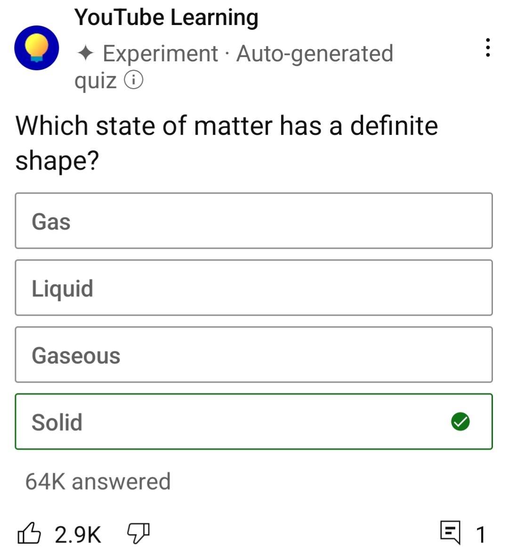Open comments via the comment icon
Image resolution: width=508 pixels, height=559 pixels.
tap(450, 533)
